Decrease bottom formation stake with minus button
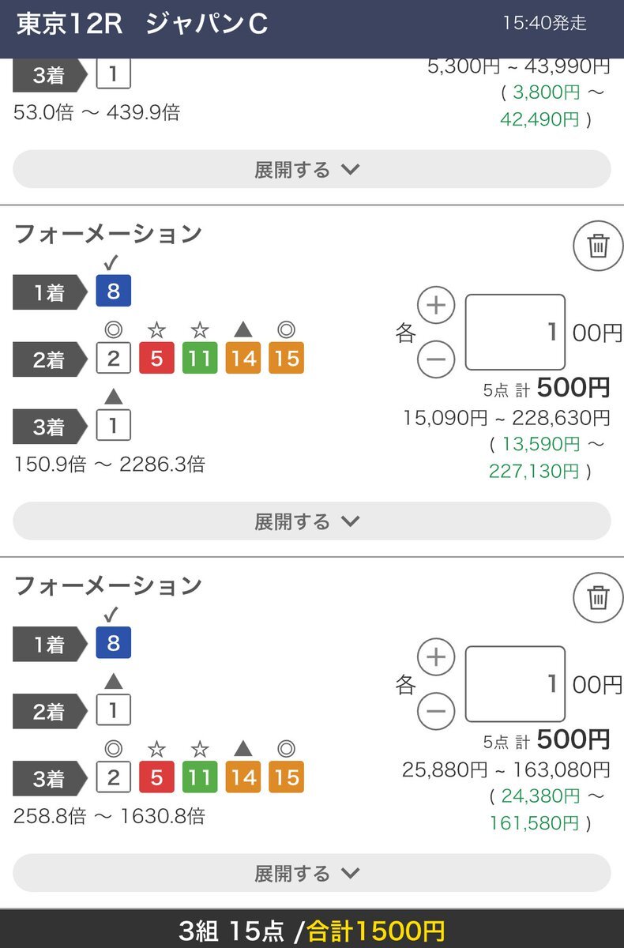 (x=436, y=713)
